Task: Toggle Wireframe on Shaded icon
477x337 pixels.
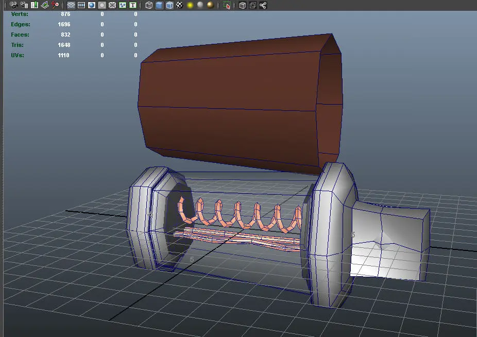Action: pyautogui.click(x=169, y=5)
